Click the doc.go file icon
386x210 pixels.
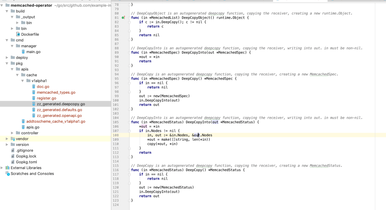[34, 87]
